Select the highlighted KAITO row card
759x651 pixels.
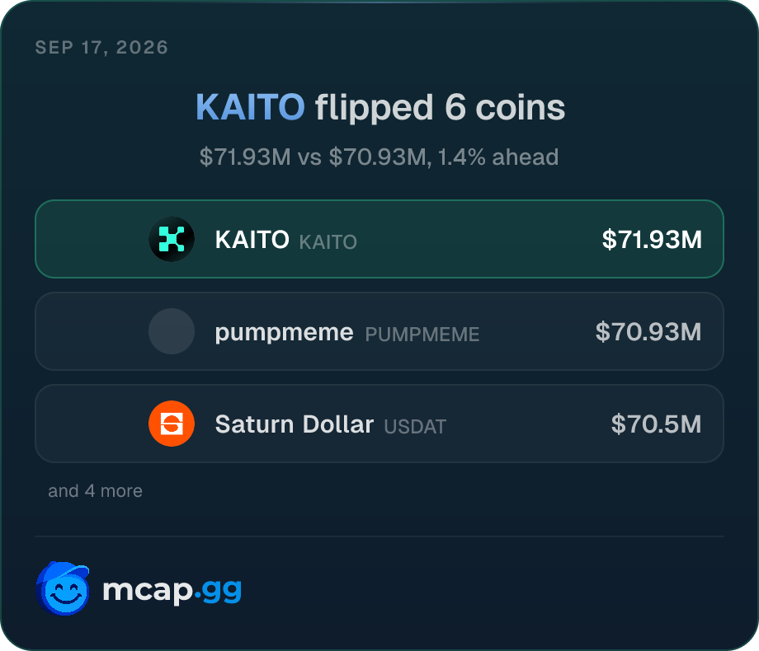click(x=379, y=239)
